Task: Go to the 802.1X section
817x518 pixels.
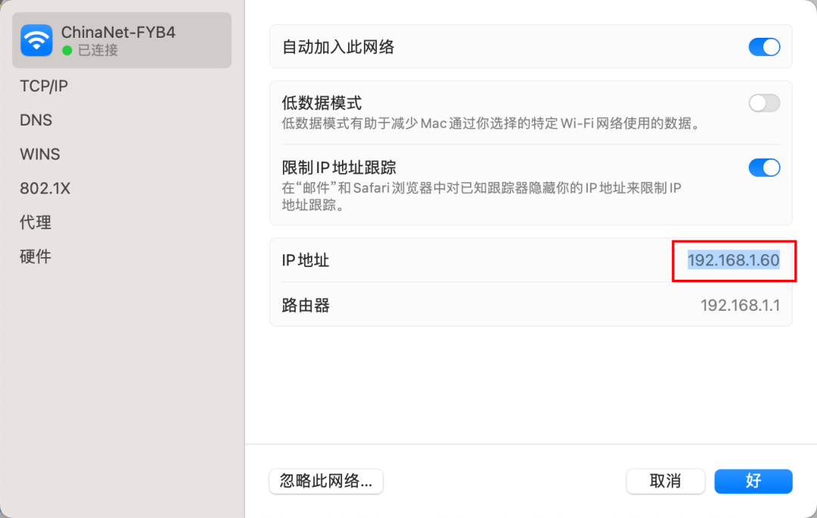Action: 45,188
